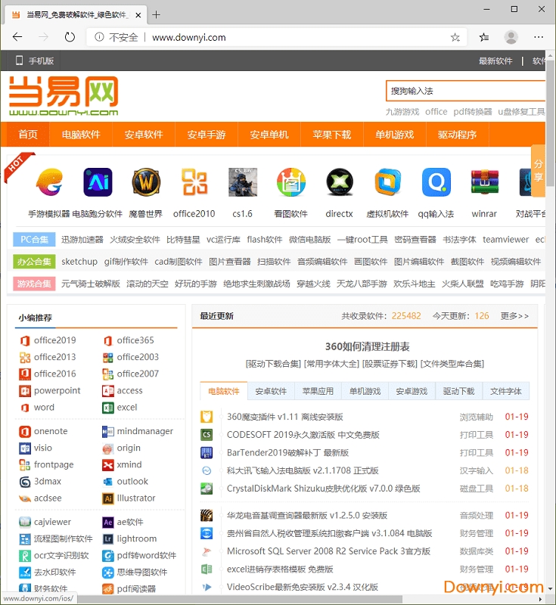This screenshot has width=556, height=605.
Task: Click the browser refresh button
Action: pos(70,37)
